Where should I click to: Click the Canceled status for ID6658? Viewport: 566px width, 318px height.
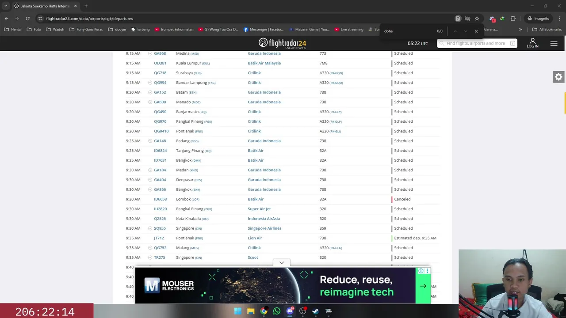click(x=402, y=199)
